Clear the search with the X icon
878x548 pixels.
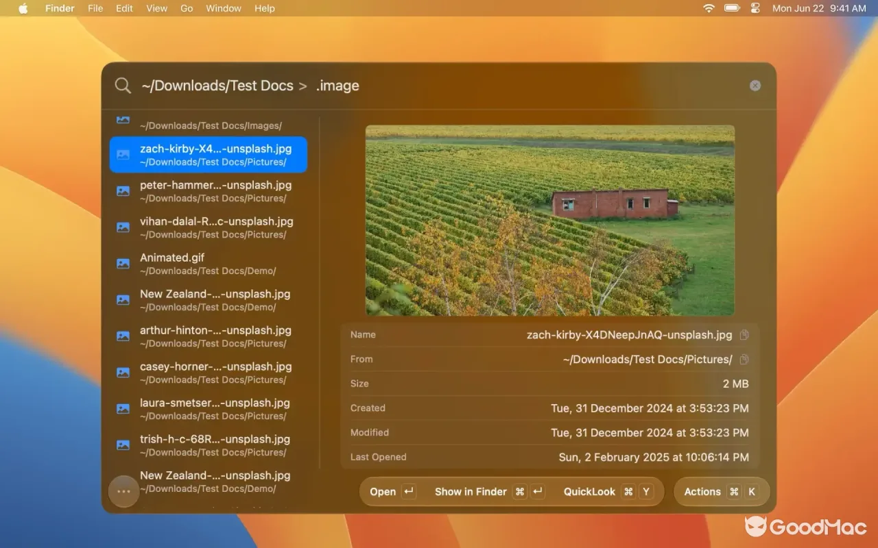(755, 86)
